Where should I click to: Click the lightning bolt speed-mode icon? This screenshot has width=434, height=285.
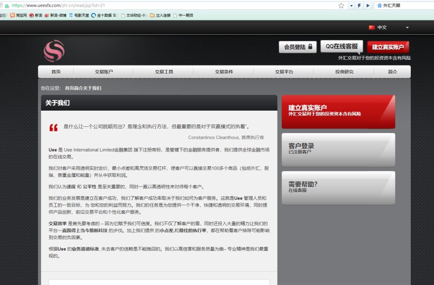[359, 6]
